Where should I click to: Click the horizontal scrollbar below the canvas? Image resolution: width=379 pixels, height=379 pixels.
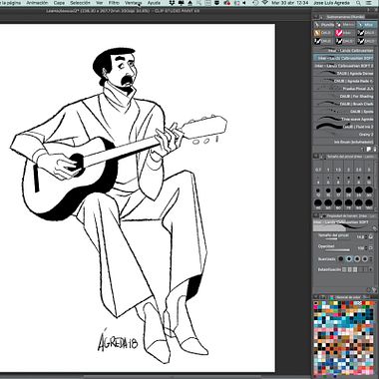173,377
